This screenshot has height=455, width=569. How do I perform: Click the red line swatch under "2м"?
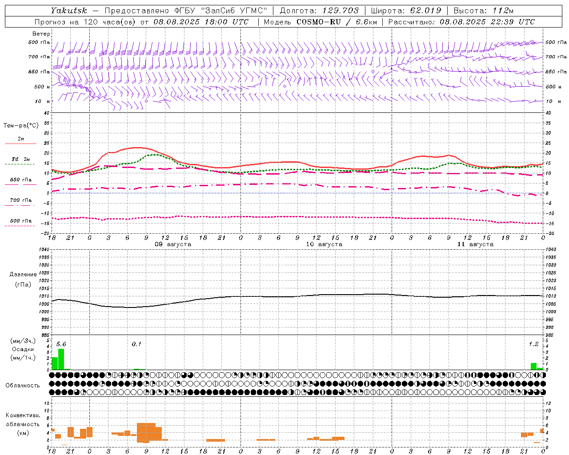pyautogui.click(x=20, y=144)
